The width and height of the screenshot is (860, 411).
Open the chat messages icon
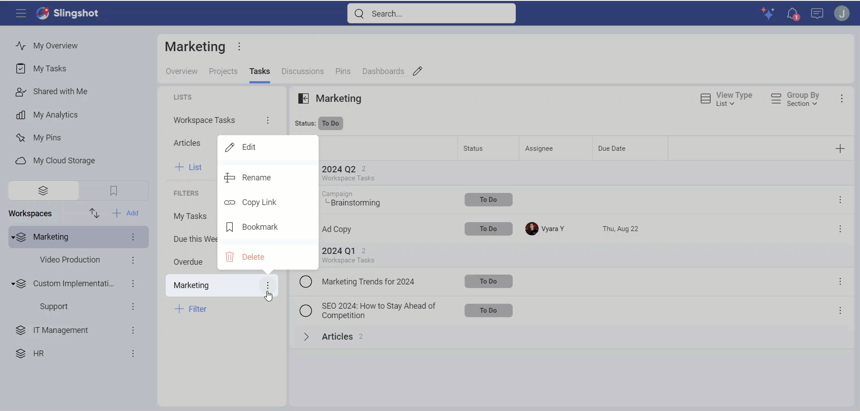[x=817, y=13]
